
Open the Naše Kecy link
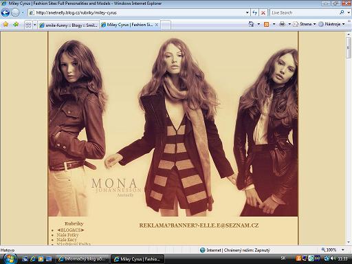point(67,239)
